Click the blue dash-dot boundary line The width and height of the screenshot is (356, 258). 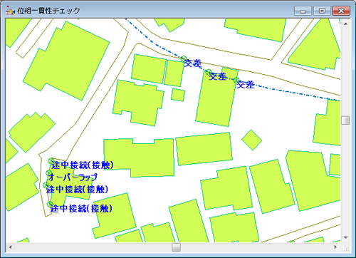pos(285,91)
